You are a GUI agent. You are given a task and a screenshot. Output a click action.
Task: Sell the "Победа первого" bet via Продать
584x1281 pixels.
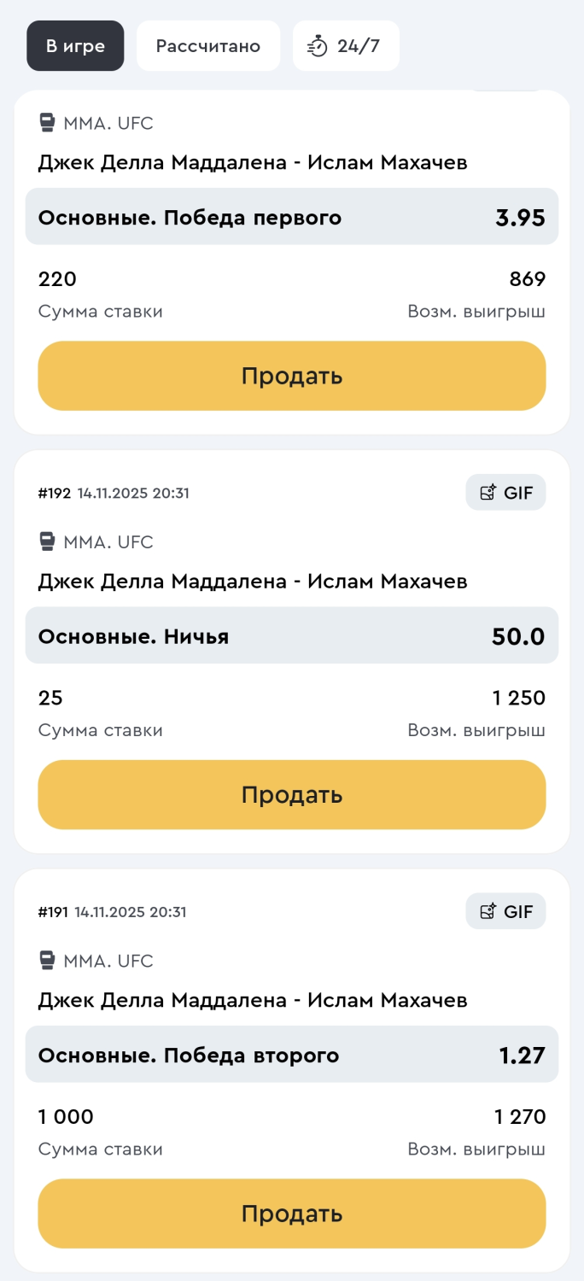tap(291, 376)
